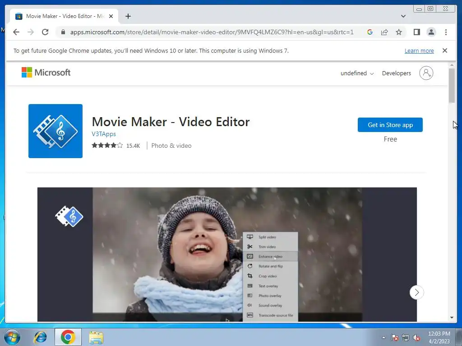Click the main app screenshot image
Viewport: 462px width, 346px height.
[x=227, y=255]
